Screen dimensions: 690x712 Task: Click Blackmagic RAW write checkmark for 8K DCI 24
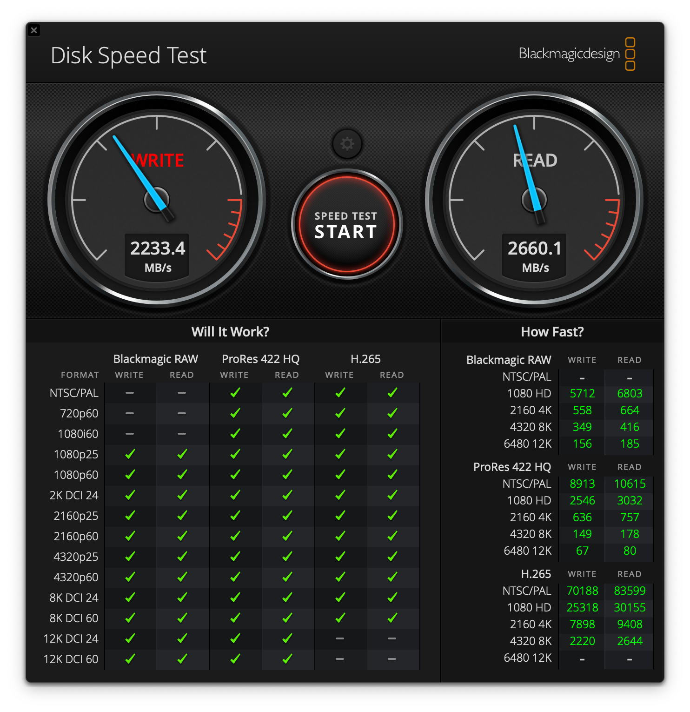pos(130,598)
